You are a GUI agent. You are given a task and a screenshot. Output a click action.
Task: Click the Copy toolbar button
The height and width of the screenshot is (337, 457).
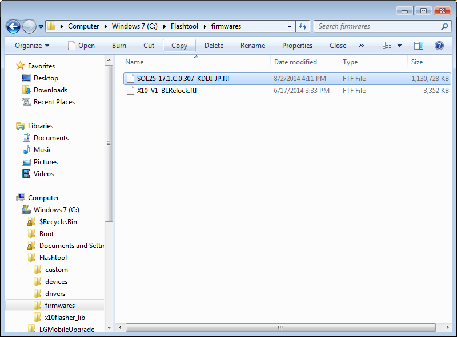[x=179, y=46]
